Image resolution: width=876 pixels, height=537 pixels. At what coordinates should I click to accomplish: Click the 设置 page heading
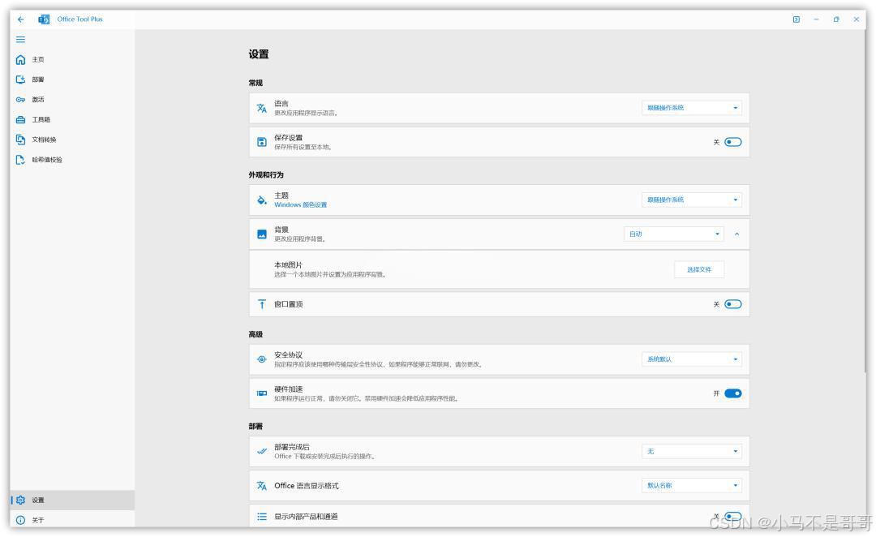259,54
